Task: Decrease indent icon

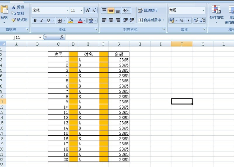Action: pyautogui.click(x=125, y=20)
